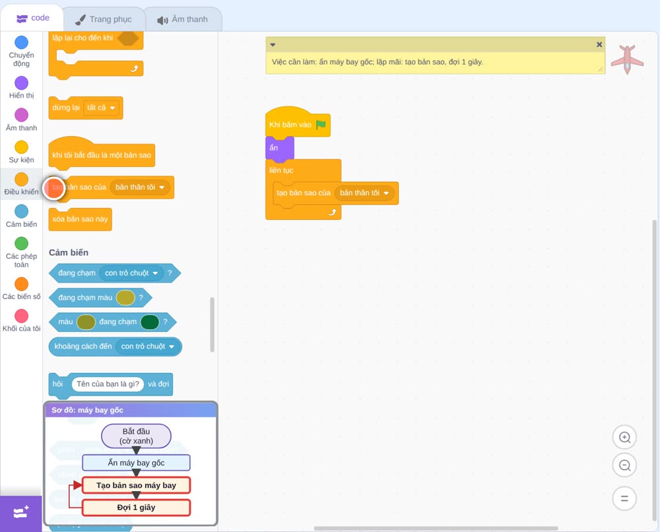Switch to the Trang phục tab
This screenshot has height=532, width=660.
click(104, 19)
